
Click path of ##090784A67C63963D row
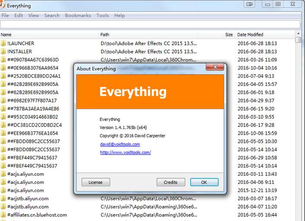tap(148, 60)
